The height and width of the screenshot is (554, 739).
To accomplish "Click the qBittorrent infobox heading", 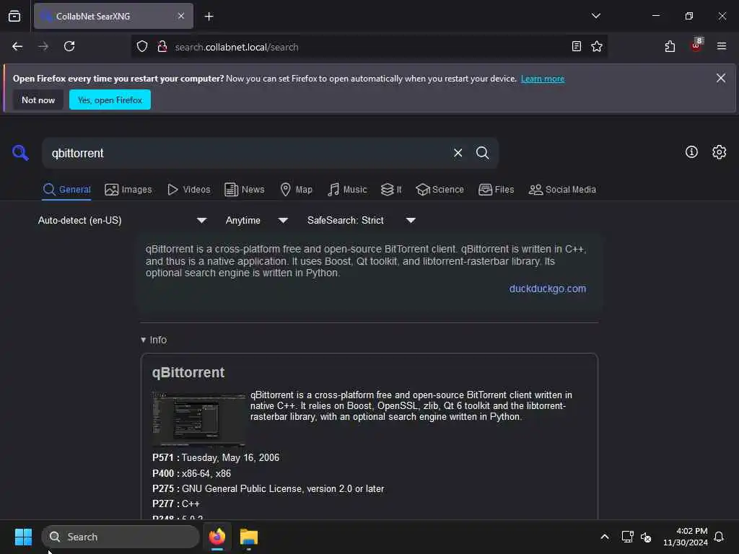I will (188, 373).
